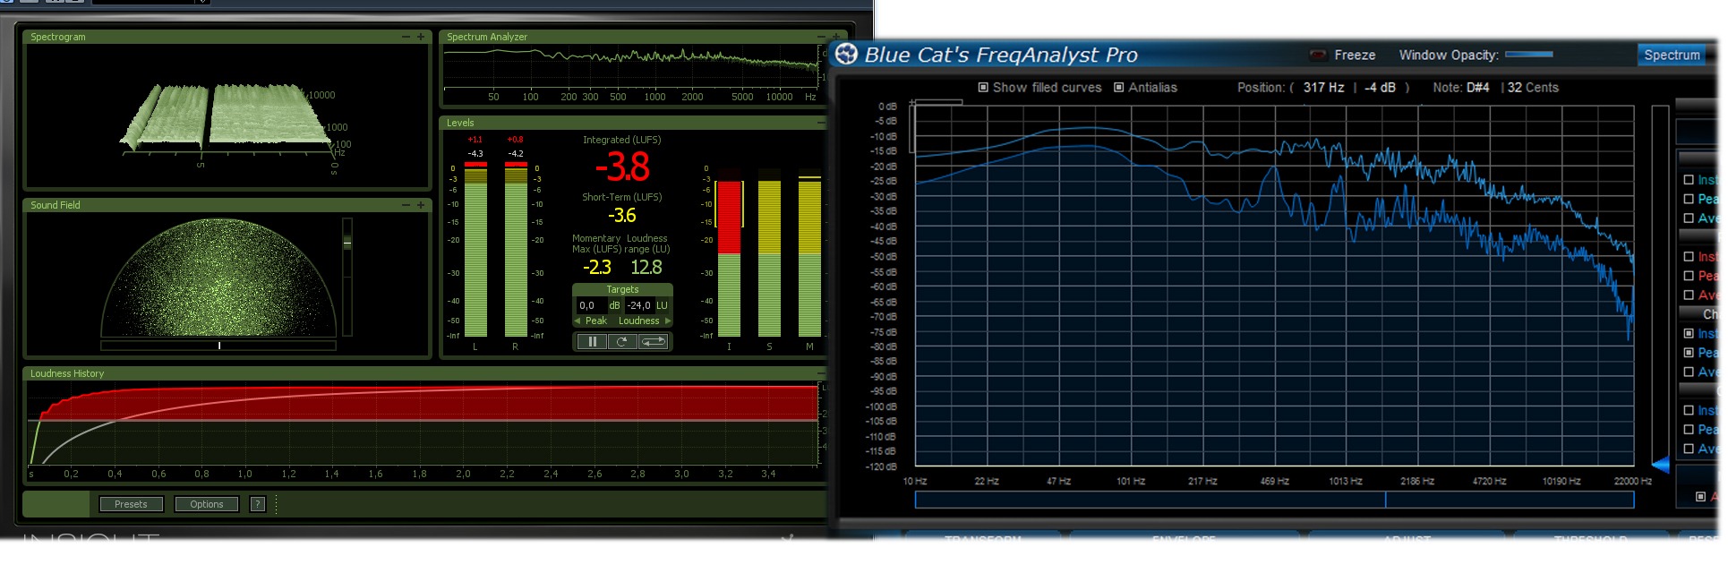Click the Sound Field vectorscope display
This screenshot has height=573, width=1728.
click(x=219, y=278)
